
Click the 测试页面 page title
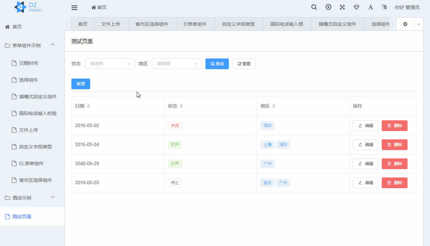pyautogui.click(x=82, y=41)
